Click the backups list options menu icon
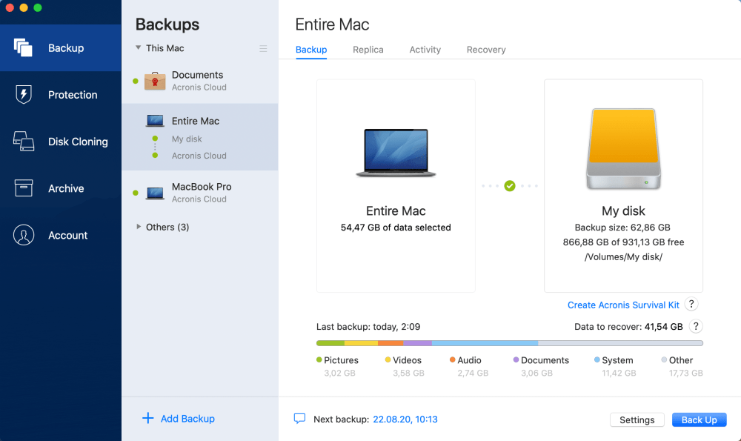Screen dimensions: 741x441 tap(263, 49)
